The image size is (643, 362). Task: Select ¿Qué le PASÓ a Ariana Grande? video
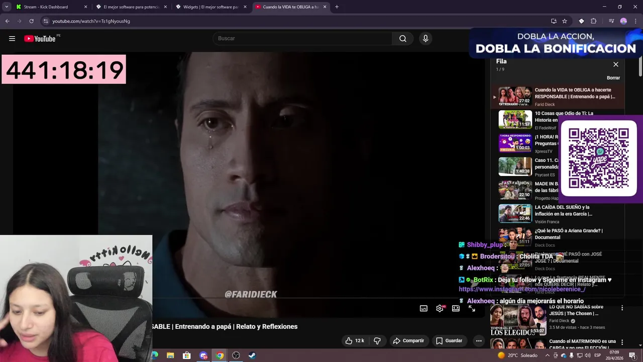[x=558, y=237]
